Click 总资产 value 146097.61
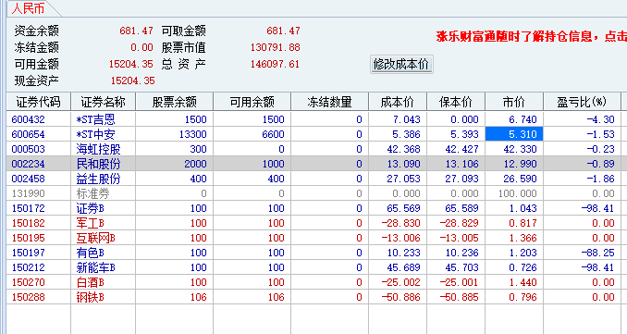Screen dimensions: 627x334 275,64
